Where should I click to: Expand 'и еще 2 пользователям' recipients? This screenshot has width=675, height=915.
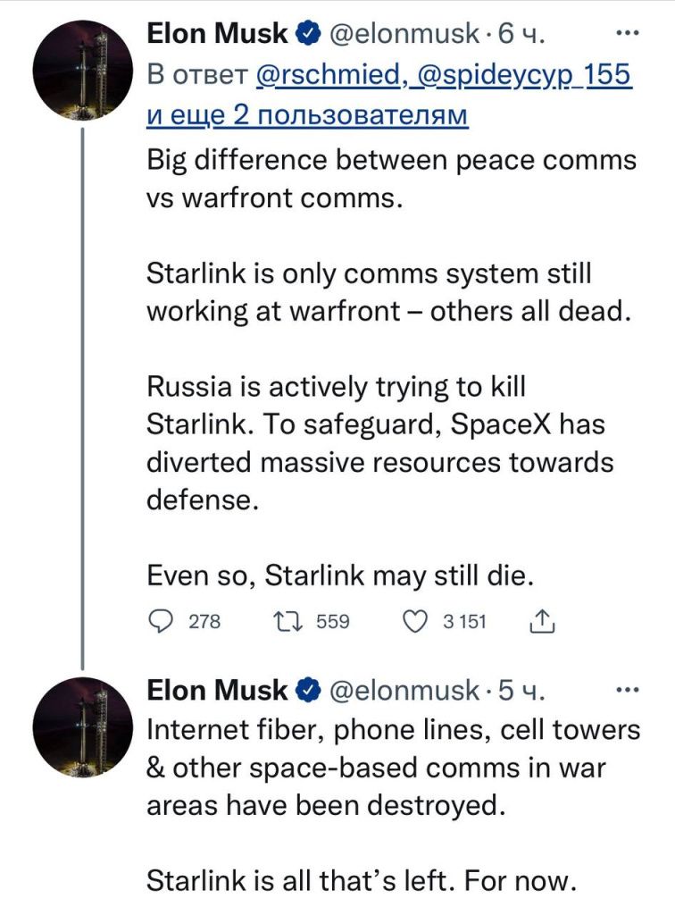tap(307, 116)
